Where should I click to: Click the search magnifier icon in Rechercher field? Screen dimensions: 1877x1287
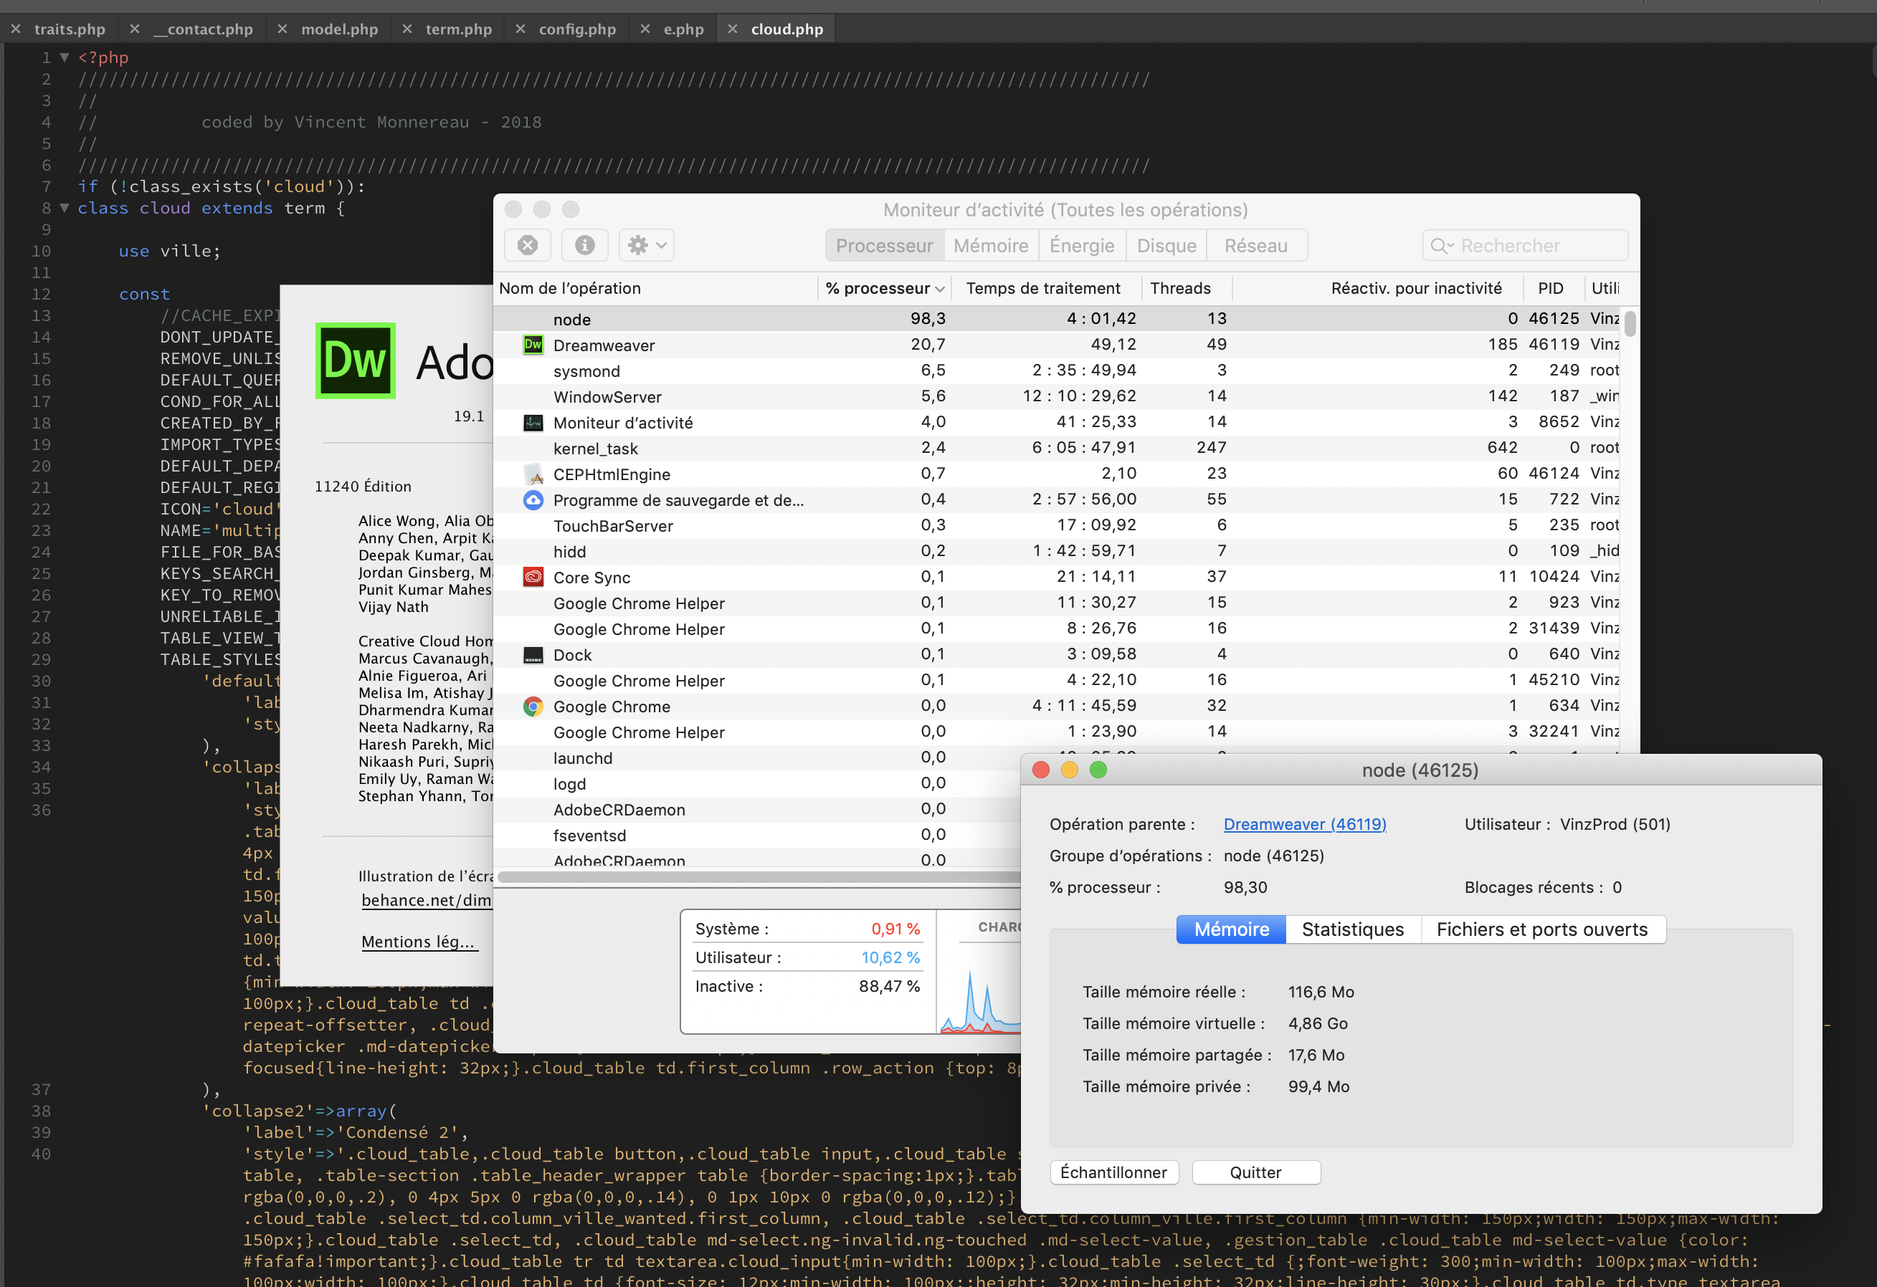click(1442, 246)
